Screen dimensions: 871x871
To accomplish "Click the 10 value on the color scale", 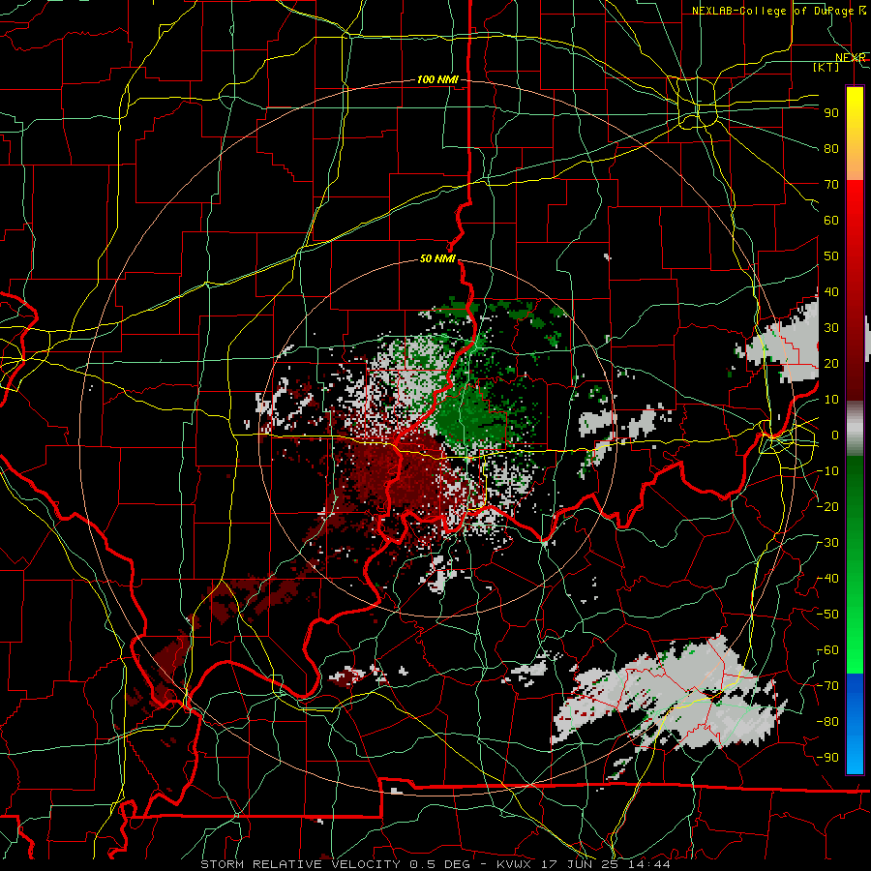I will [831, 400].
